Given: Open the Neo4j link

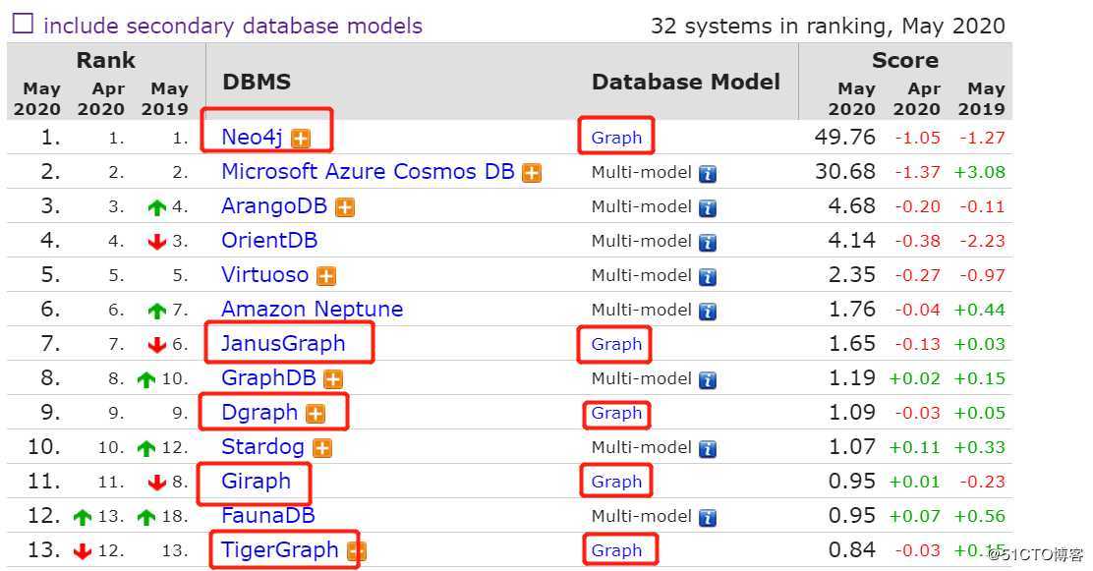Looking at the screenshot, I should coord(252,138).
